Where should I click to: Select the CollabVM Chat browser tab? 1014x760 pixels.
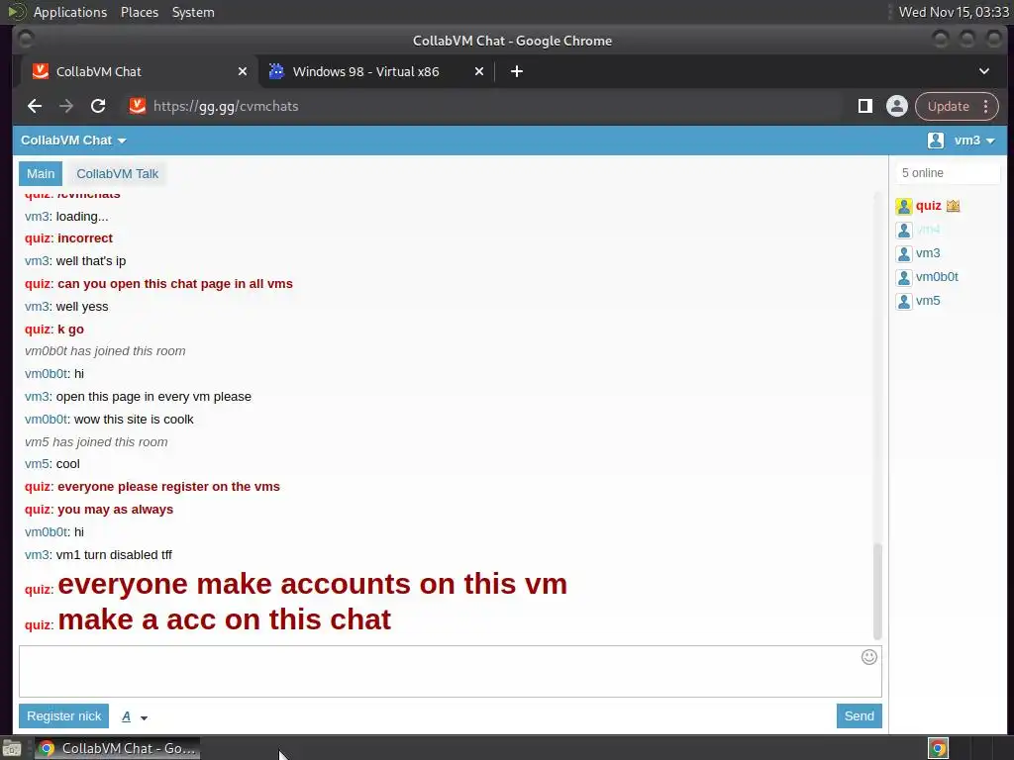(139, 71)
